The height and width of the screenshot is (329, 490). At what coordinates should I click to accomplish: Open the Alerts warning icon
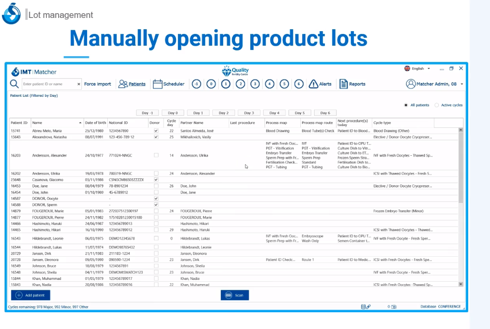[x=314, y=84]
